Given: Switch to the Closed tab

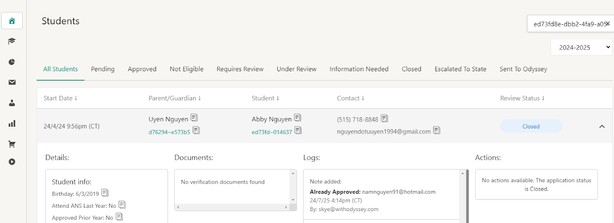Looking at the screenshot, I should [x=411, y=69].
